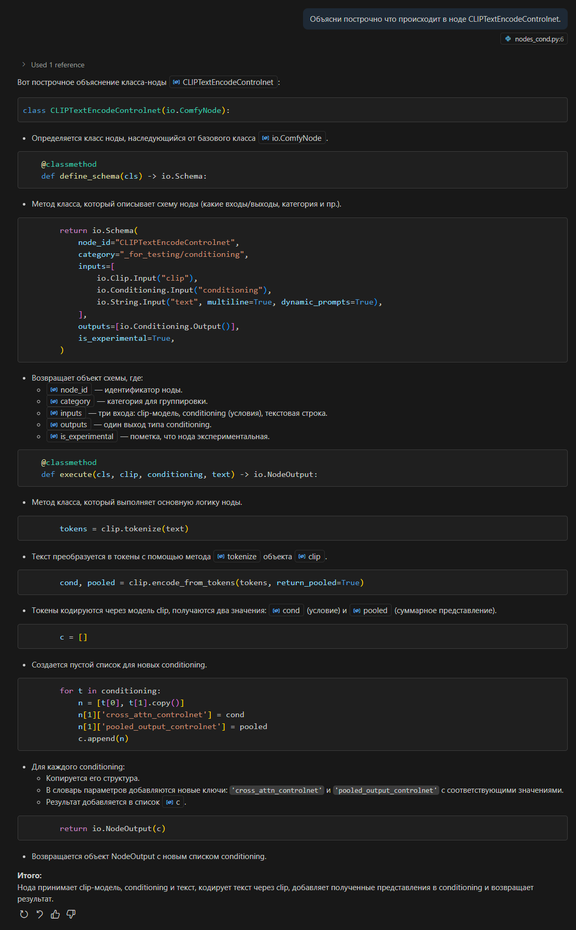Click the io.ComfyNode symbol reference chip
This screenshot has height=930, width=576.
(x=292, y=138)
